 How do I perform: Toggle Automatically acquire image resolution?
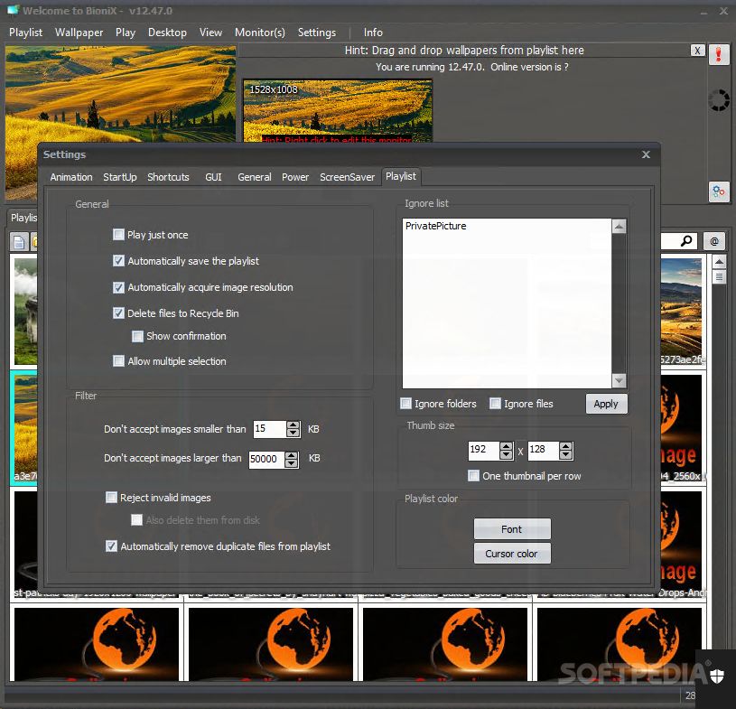coord(118,287)
